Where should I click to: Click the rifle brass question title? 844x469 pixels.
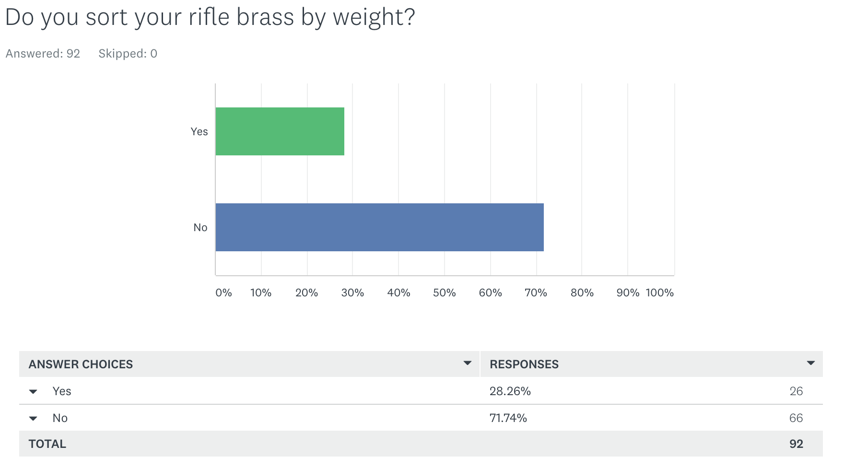(x=210, y=17)
